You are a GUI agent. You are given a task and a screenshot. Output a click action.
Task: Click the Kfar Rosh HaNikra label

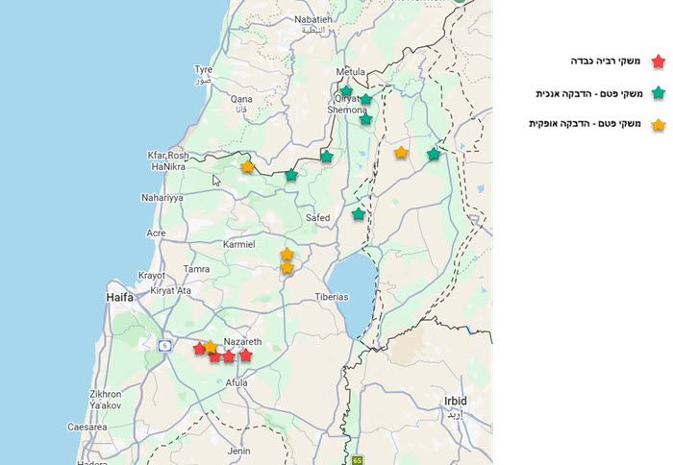168,160
